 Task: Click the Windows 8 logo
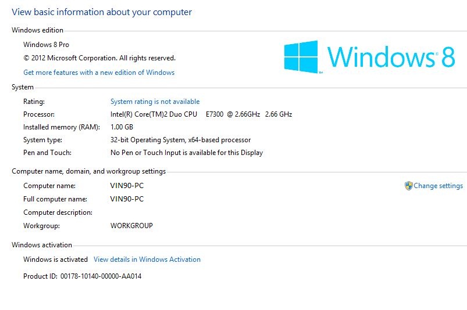pyautogui.click(x=369, y=57)
